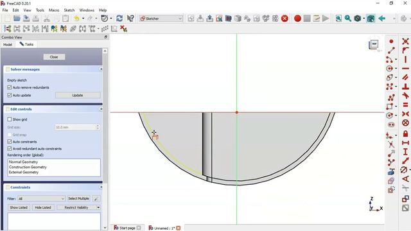Click the Restrict Visibility button
Image resolution: width=411 pixels, height=231 pixels.
point(76,207)
